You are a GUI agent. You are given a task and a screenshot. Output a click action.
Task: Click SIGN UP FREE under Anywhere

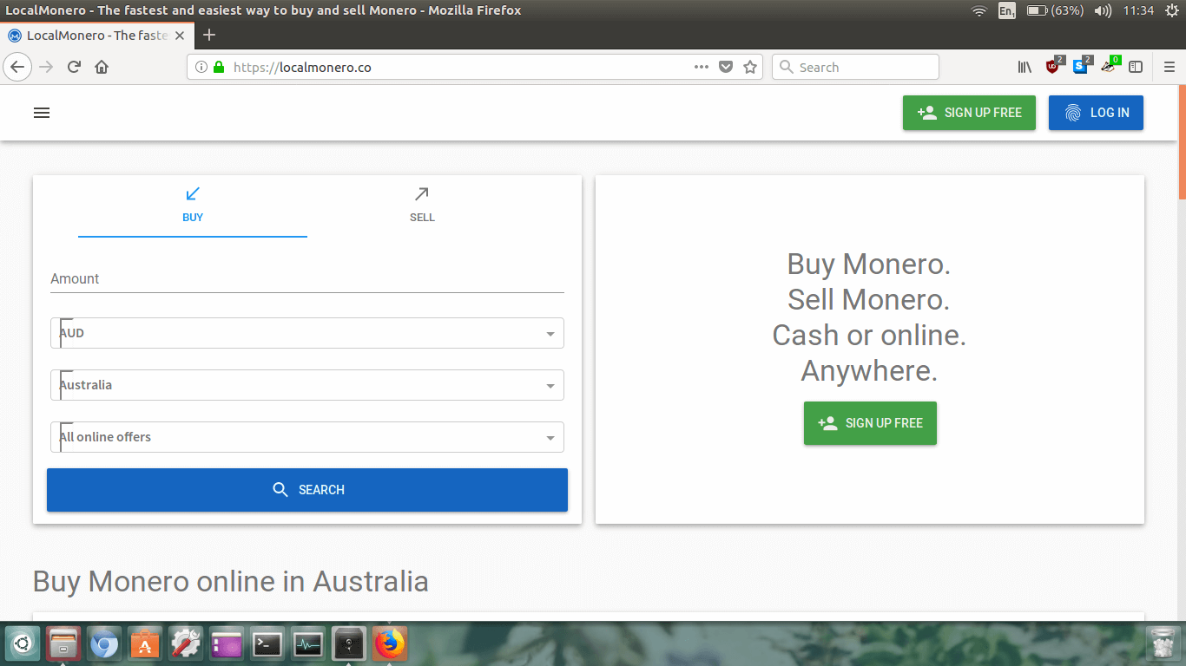click(x=870, y=423)
